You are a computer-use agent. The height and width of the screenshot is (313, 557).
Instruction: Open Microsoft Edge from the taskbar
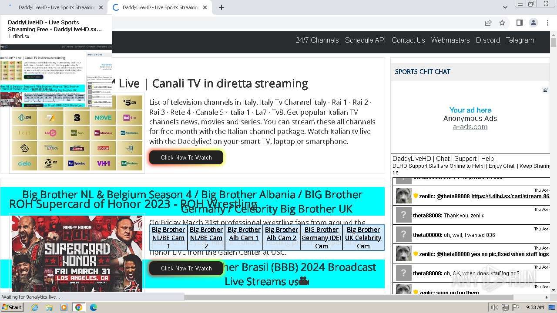click(94, 307)
